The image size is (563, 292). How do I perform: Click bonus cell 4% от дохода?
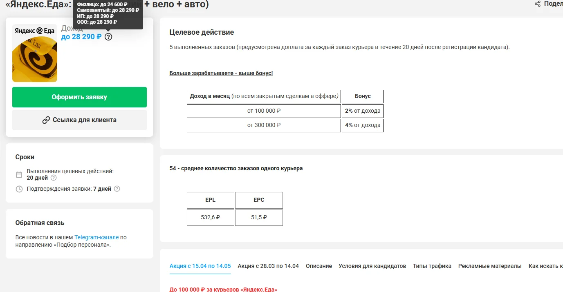pyautogui.click(x=363, y=125)
